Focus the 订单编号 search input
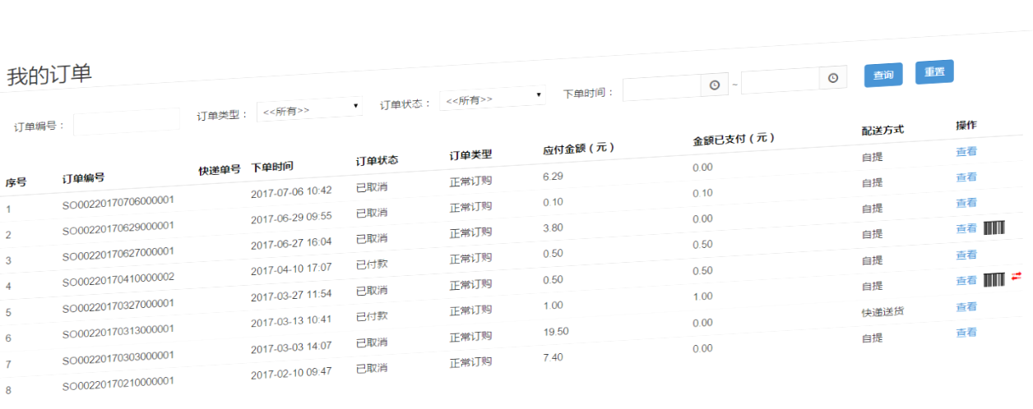 click(127, 122)
